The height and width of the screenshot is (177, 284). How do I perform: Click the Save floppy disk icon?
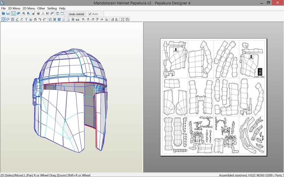[8, 14]
